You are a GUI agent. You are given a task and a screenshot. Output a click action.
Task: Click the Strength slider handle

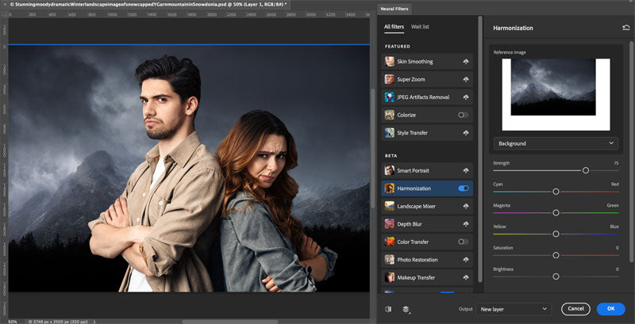pyautogui.click(x=586, y=170)
